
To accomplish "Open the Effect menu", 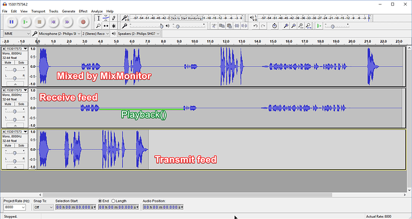I will (x=83, y=11).
